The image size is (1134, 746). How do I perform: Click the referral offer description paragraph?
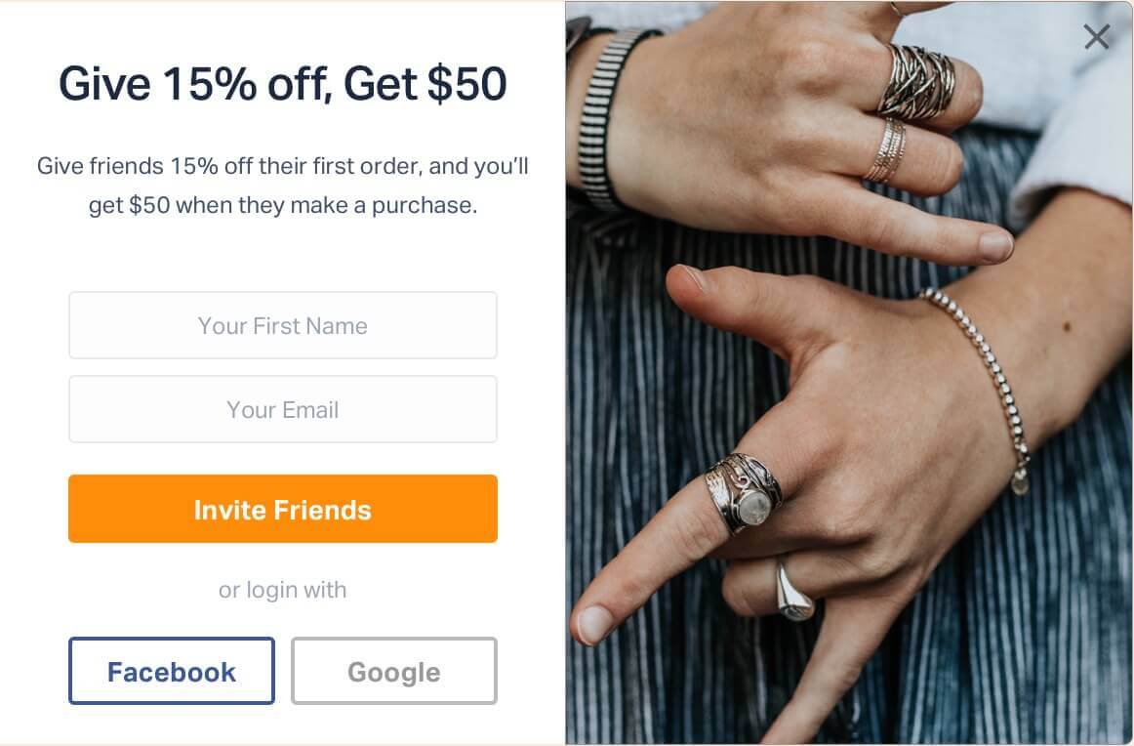coord(282,186)
